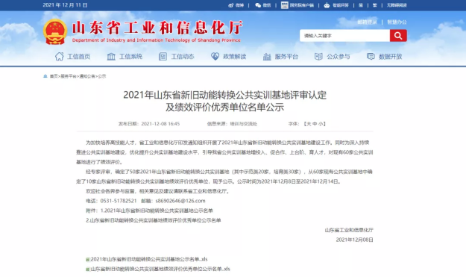Click the 政策解读 heart-shaped icon
Screen dimensions: 466x277
point(215,56)
